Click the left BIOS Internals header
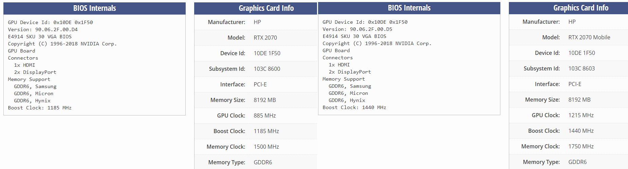This screenshot has width=628, height=169. (94, 8)
